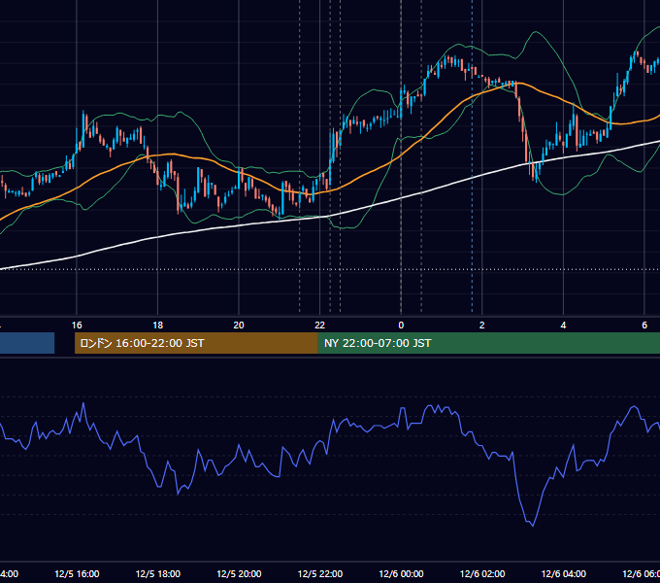Click the NY 22:00-07:00 JST session bar
Screen dimensions: 660x583
(488, 343)
